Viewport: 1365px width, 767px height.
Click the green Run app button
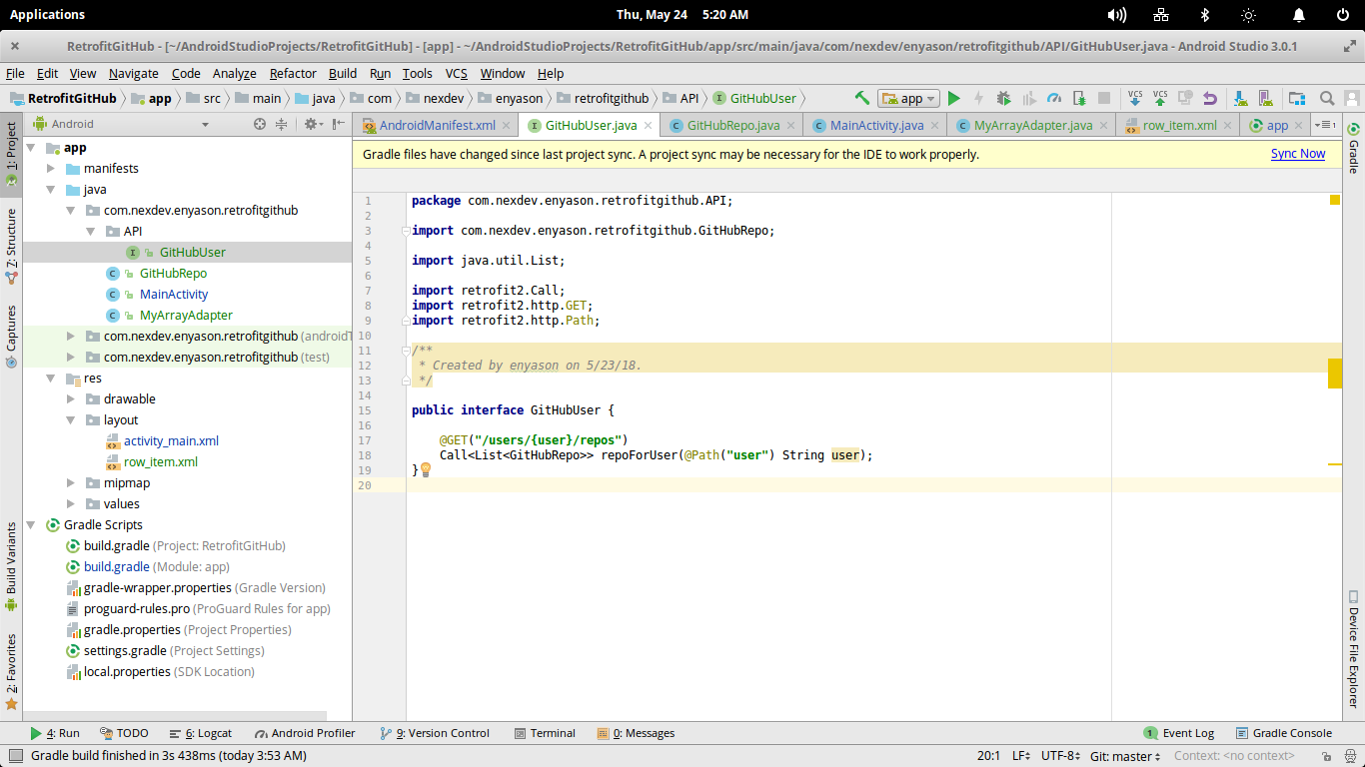pos(953,98)
